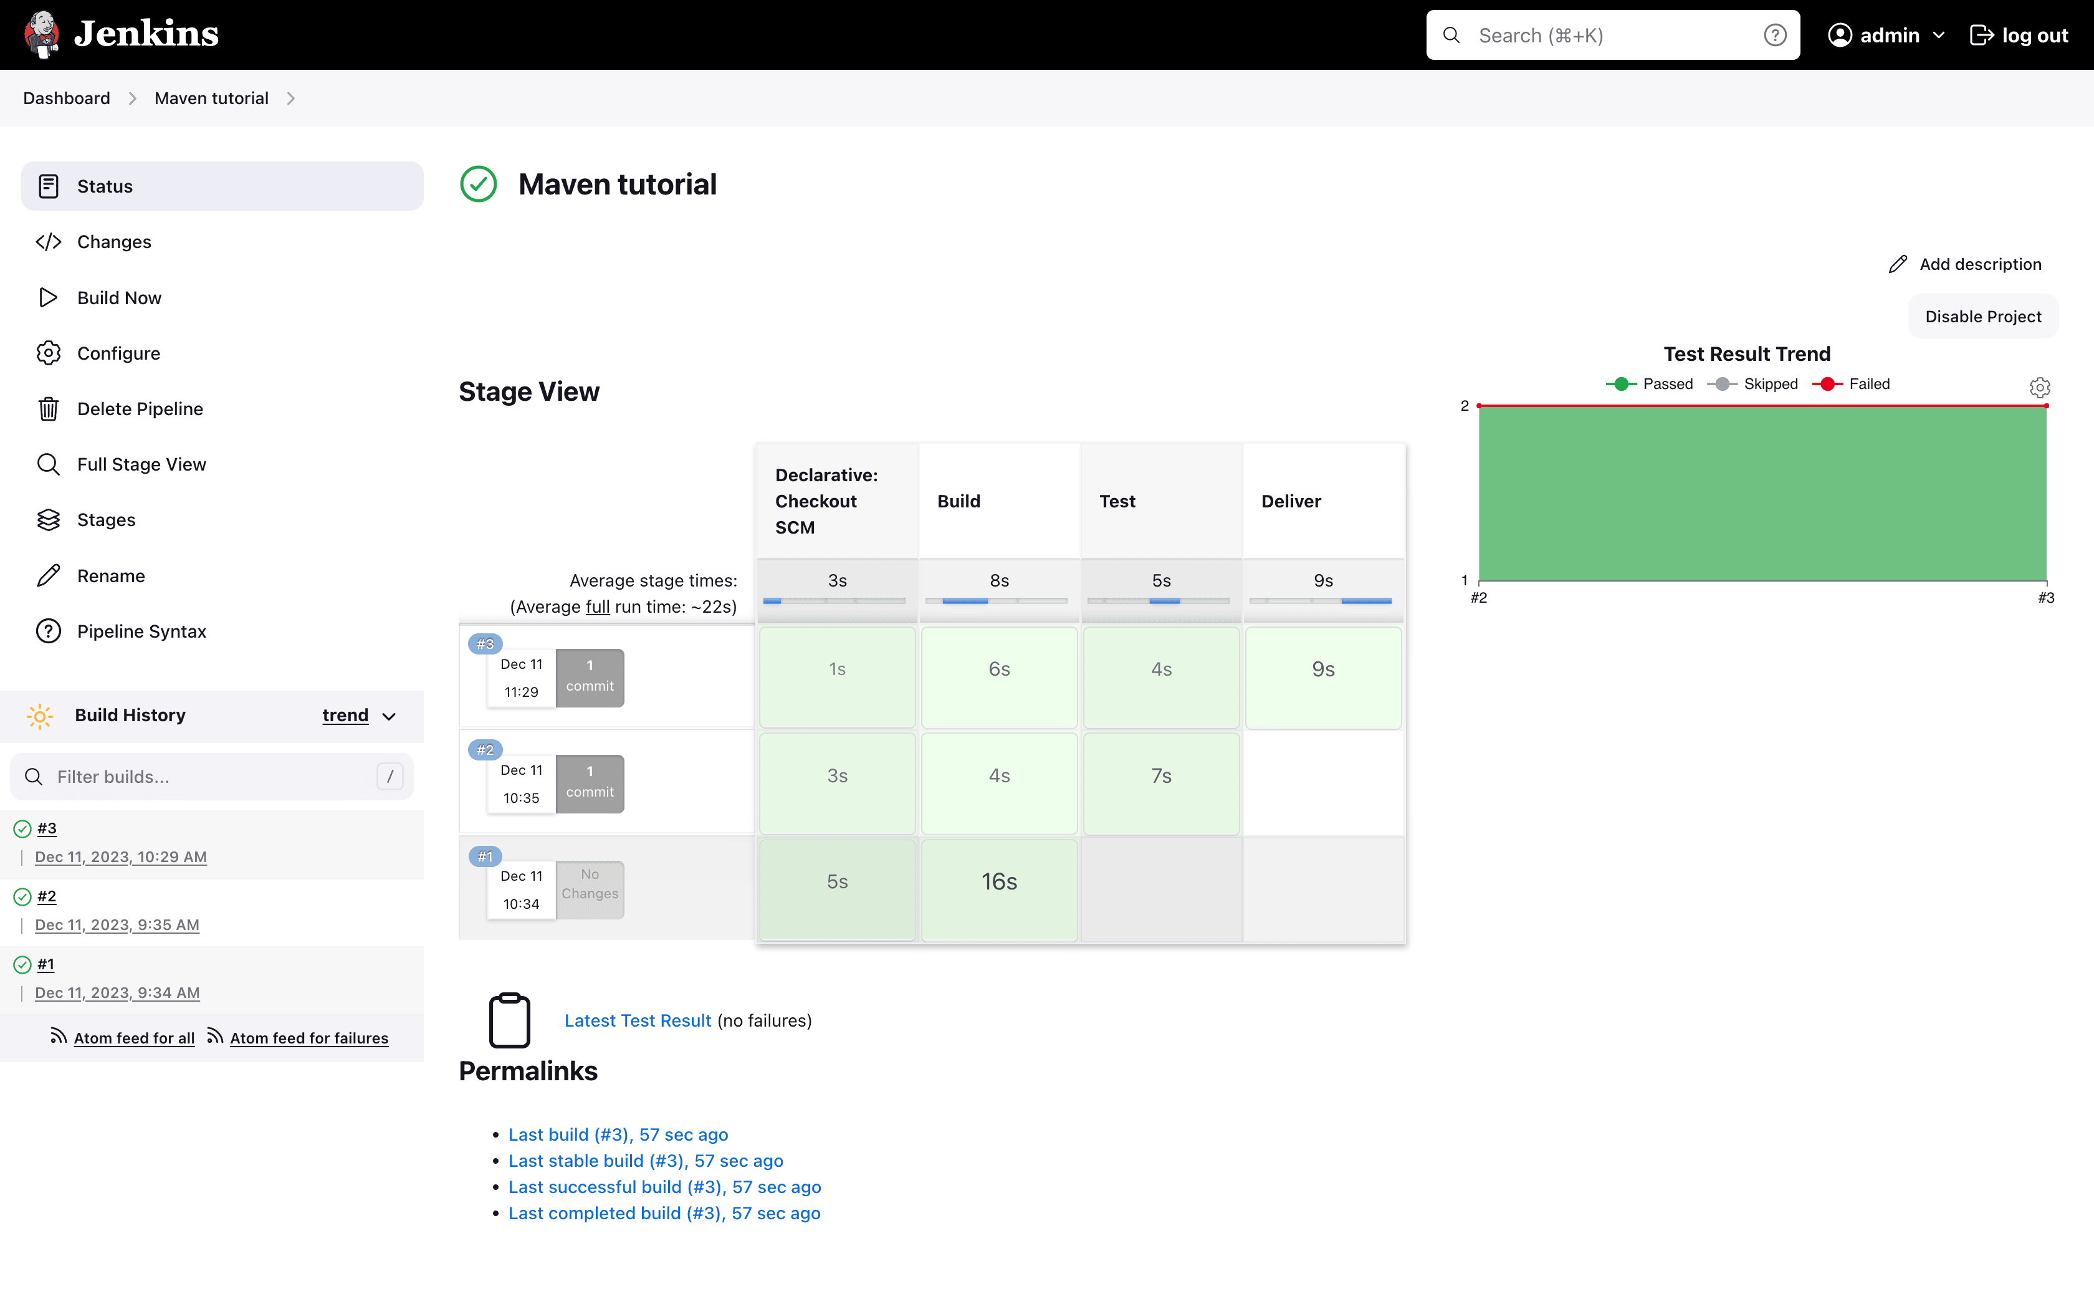Navigate to Dashboard via breadcrumb
This screenshot has width=2094, height=1309.
click(66, 98)
